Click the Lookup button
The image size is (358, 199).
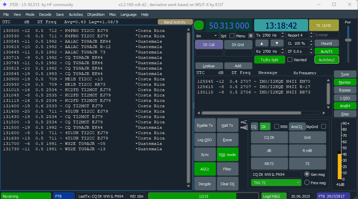(209, 66)
